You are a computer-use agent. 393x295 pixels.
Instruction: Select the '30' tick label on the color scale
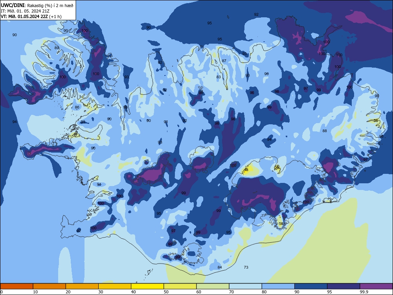101,292
